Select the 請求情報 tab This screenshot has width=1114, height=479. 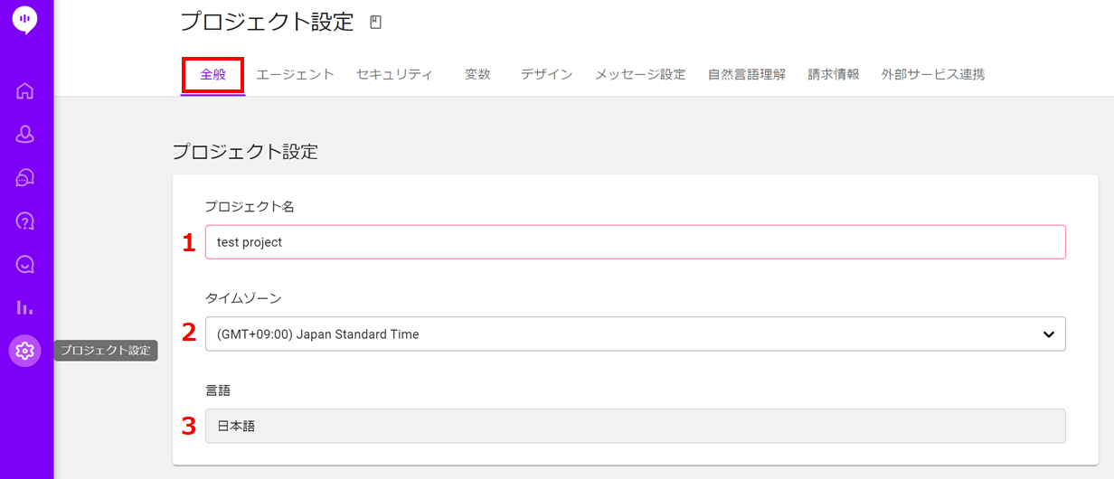point(834,75)
